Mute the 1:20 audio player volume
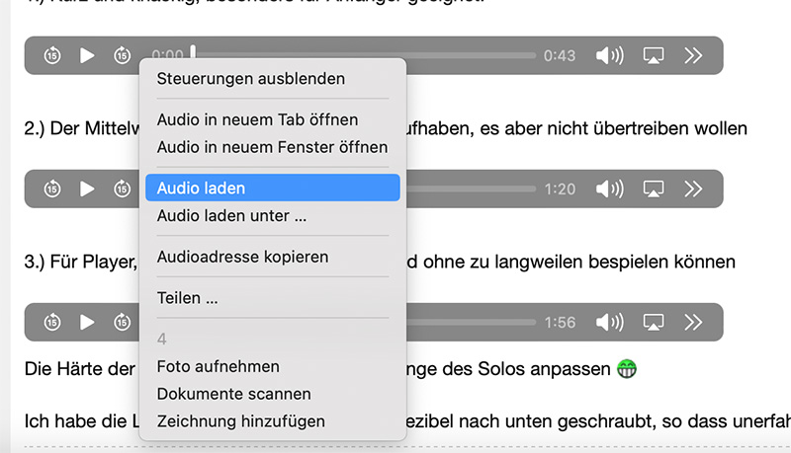The width and height of the screenshot is (791, 453). [609, 189]
